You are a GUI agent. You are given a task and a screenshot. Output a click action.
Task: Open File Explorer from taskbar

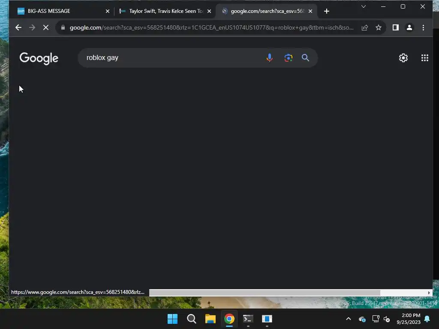[210, 319]
